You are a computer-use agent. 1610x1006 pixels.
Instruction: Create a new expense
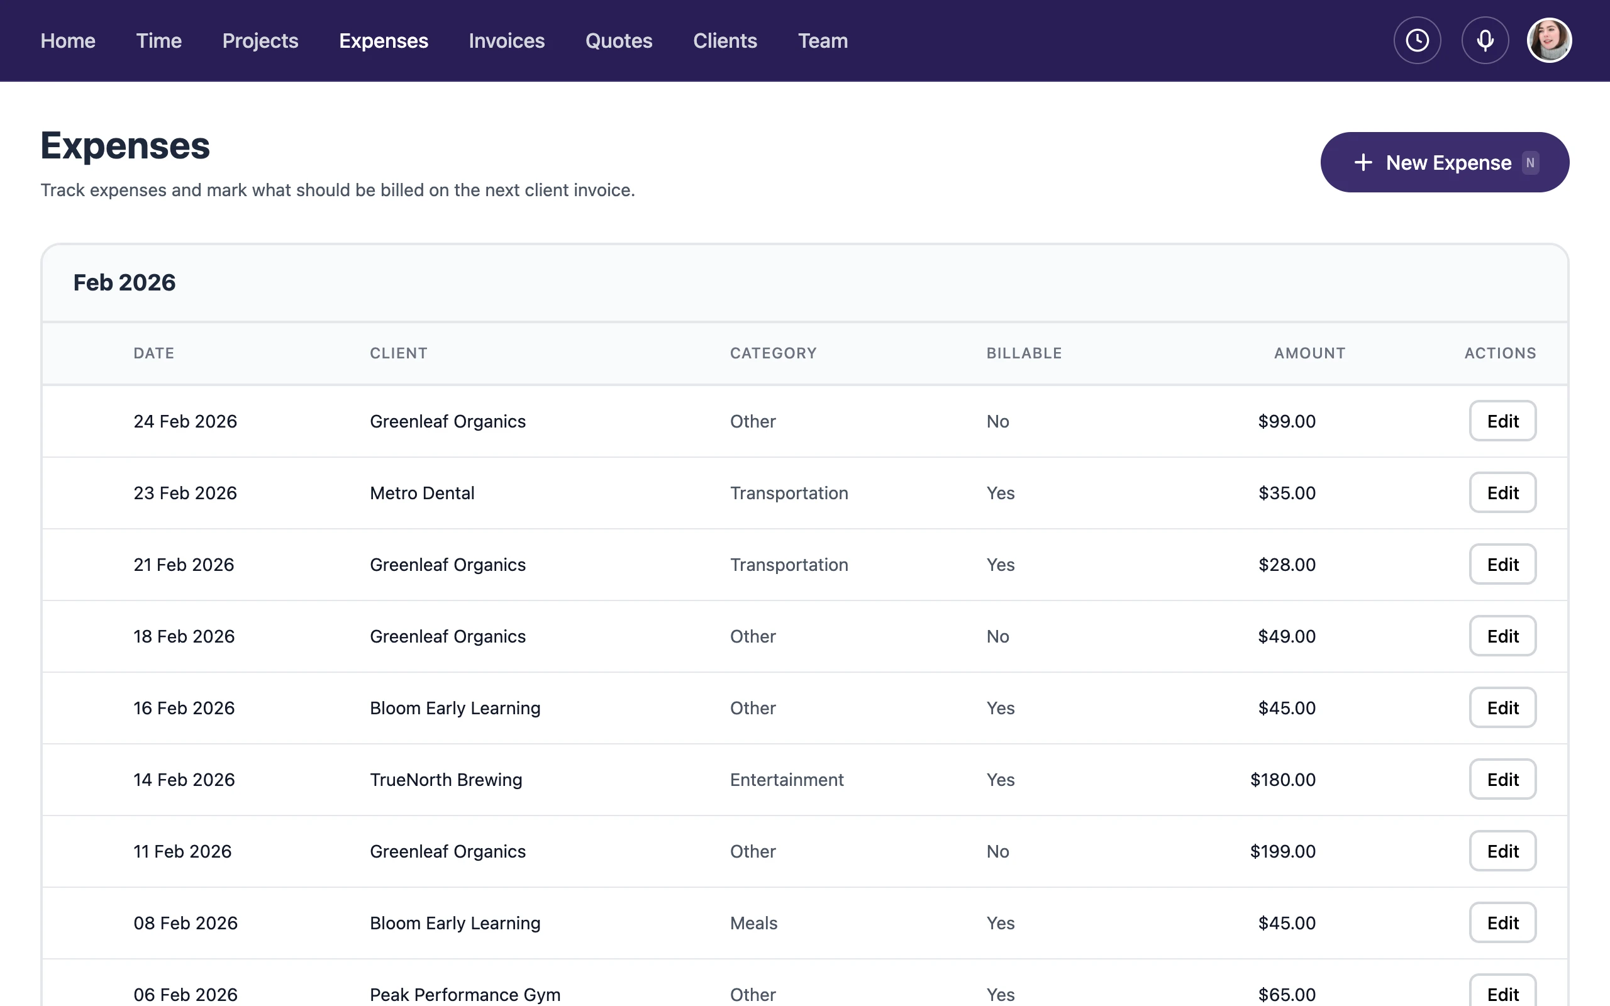[x=1443, y=162]
